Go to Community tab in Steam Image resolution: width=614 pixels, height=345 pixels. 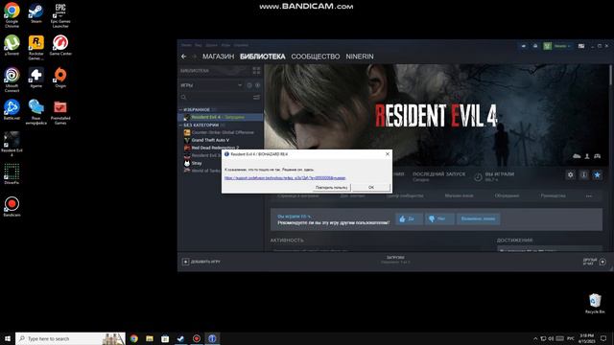pos(316,57)
